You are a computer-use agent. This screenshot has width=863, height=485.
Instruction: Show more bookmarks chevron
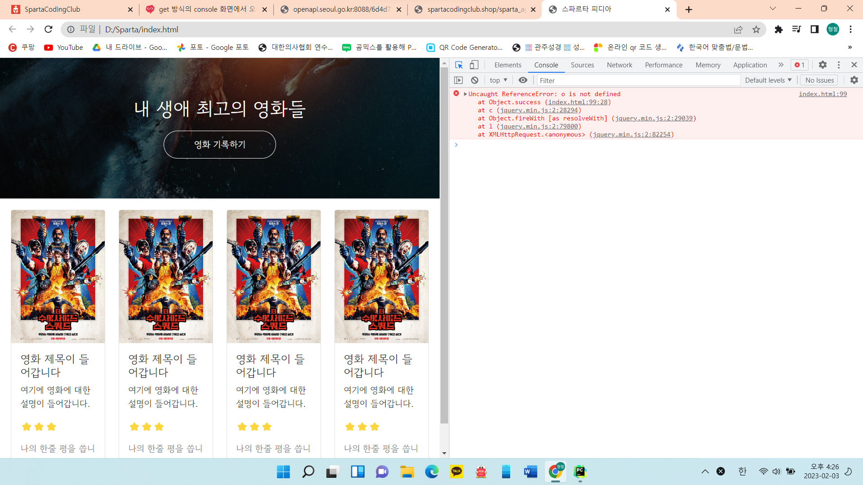850,48
